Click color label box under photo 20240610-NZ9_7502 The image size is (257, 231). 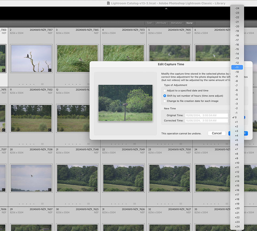[x=42, y=144]
